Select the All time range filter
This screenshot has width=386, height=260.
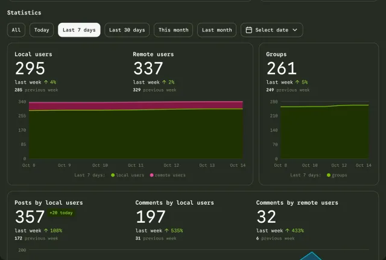point(16,30)
